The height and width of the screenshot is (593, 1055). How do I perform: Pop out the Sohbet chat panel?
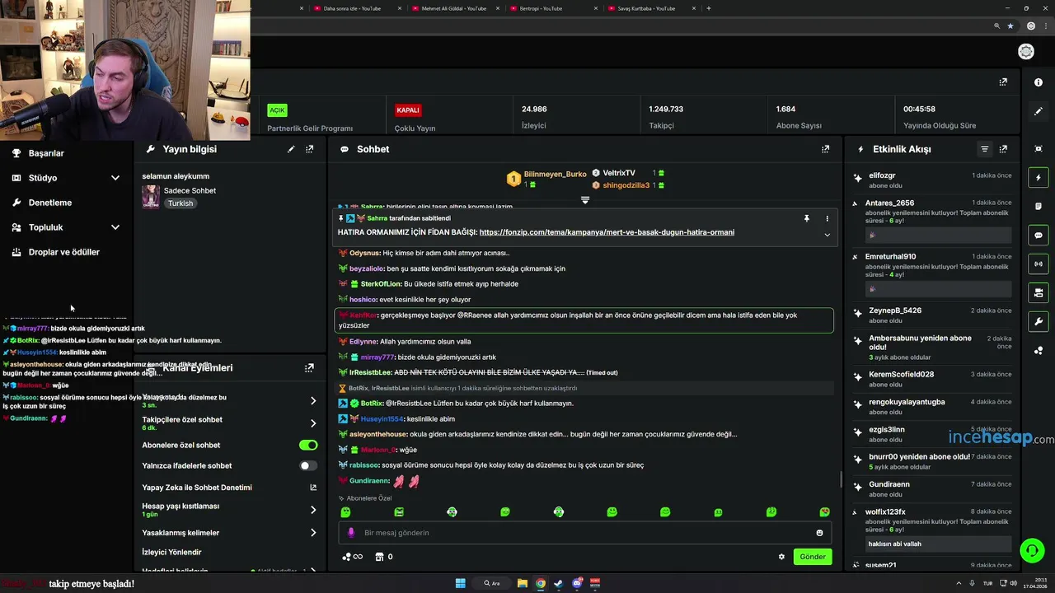coord(825,149)
